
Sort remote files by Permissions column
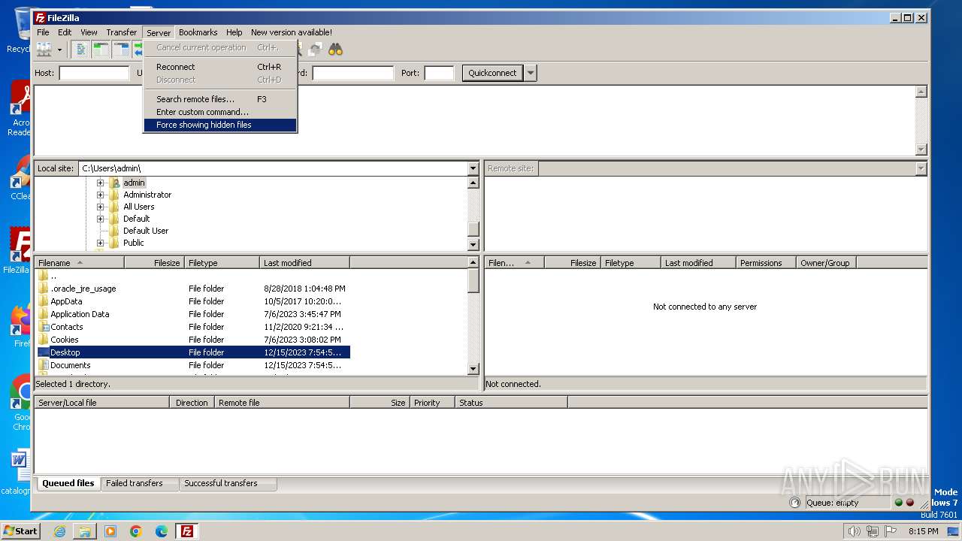click(x=766, y=263)
